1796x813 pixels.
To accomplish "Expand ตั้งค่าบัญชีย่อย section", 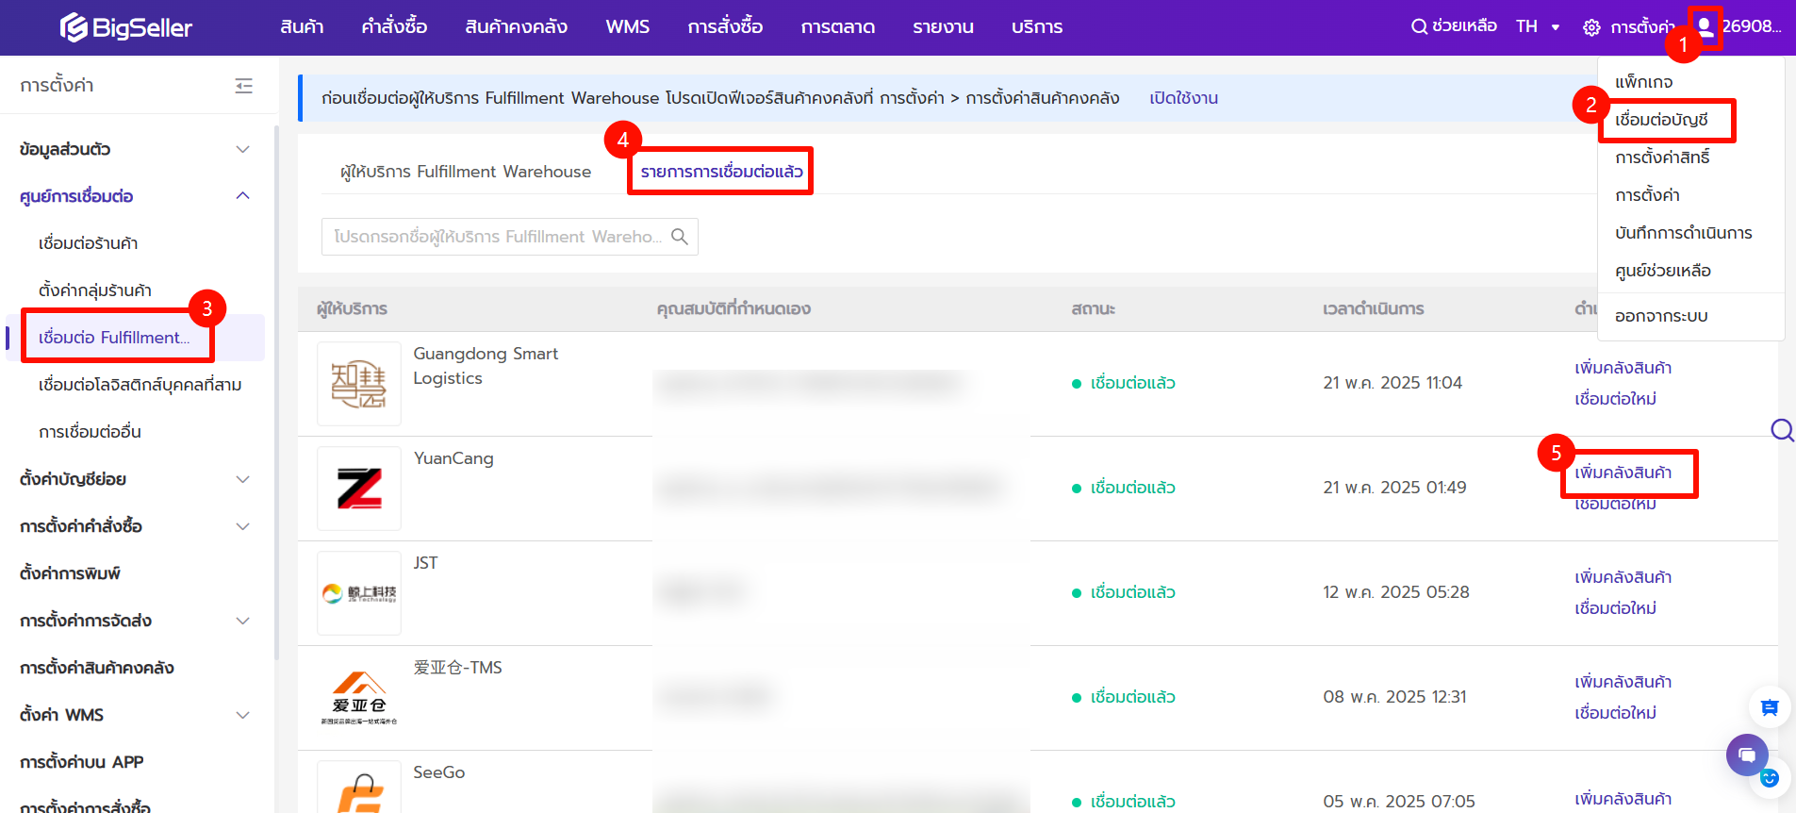I will coord(242,479).
